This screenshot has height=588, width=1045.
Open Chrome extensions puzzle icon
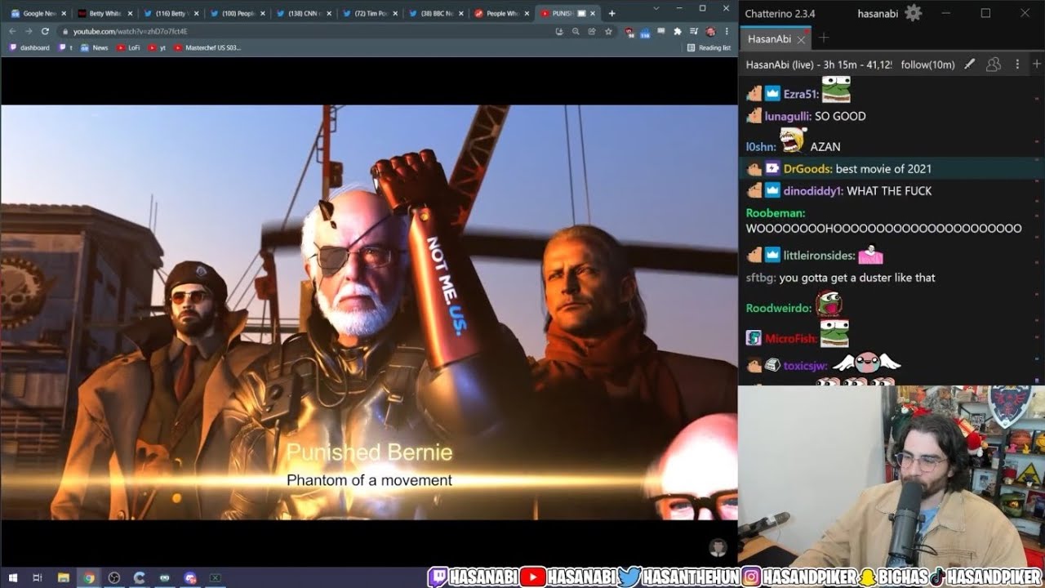pyautogui.click(x=677, y=31)
